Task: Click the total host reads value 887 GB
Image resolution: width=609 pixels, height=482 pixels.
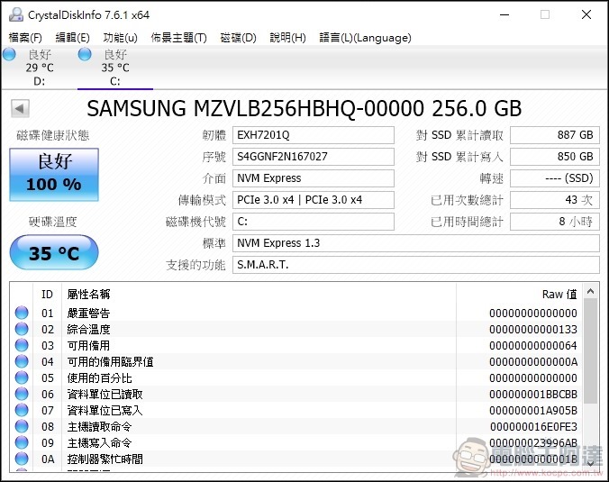Action: [555, 135]
